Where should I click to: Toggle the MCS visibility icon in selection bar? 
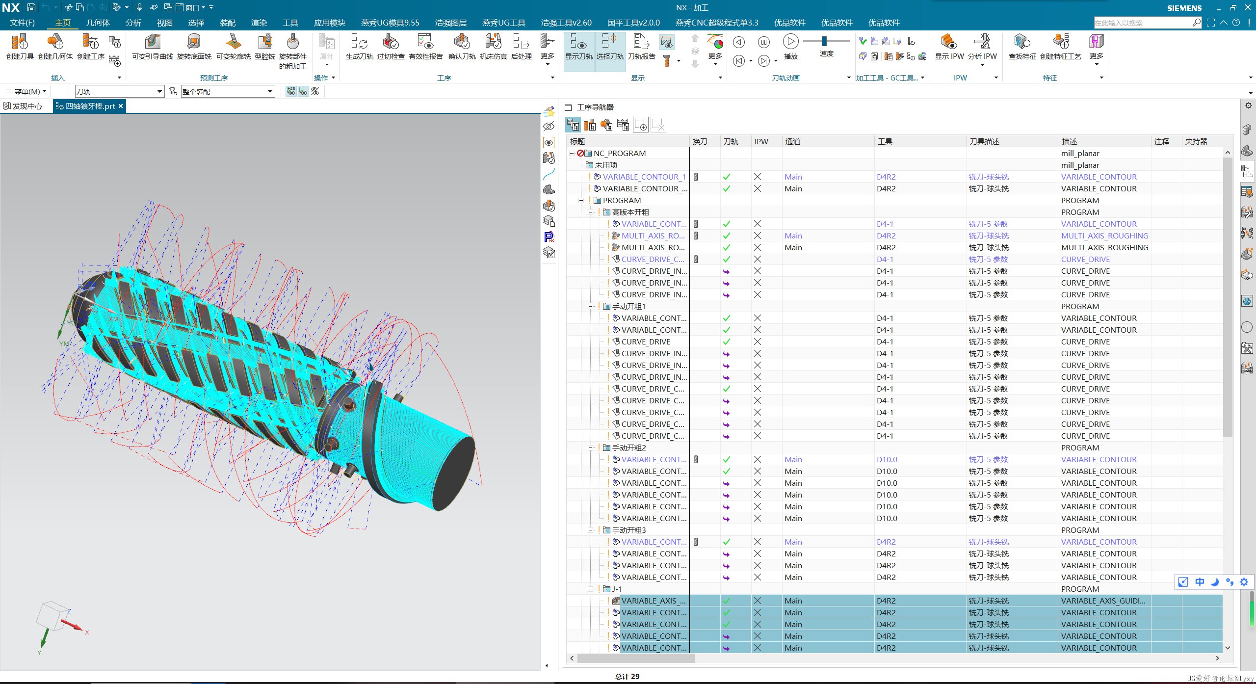(x=291, y=91)
